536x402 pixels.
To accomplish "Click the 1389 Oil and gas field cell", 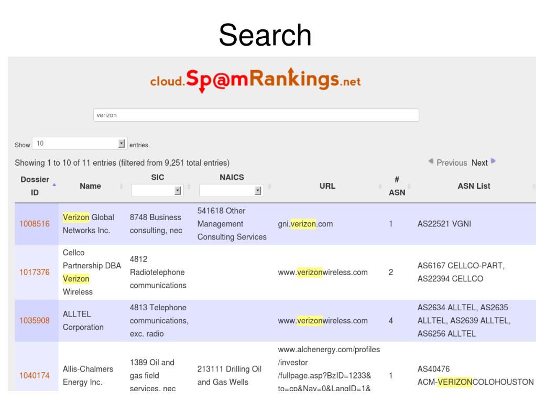I will click(153, 375).
